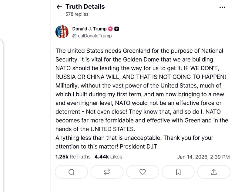245x192 pixels.
Task: Open the three-dot more options menu
Action: coord(222,7)
